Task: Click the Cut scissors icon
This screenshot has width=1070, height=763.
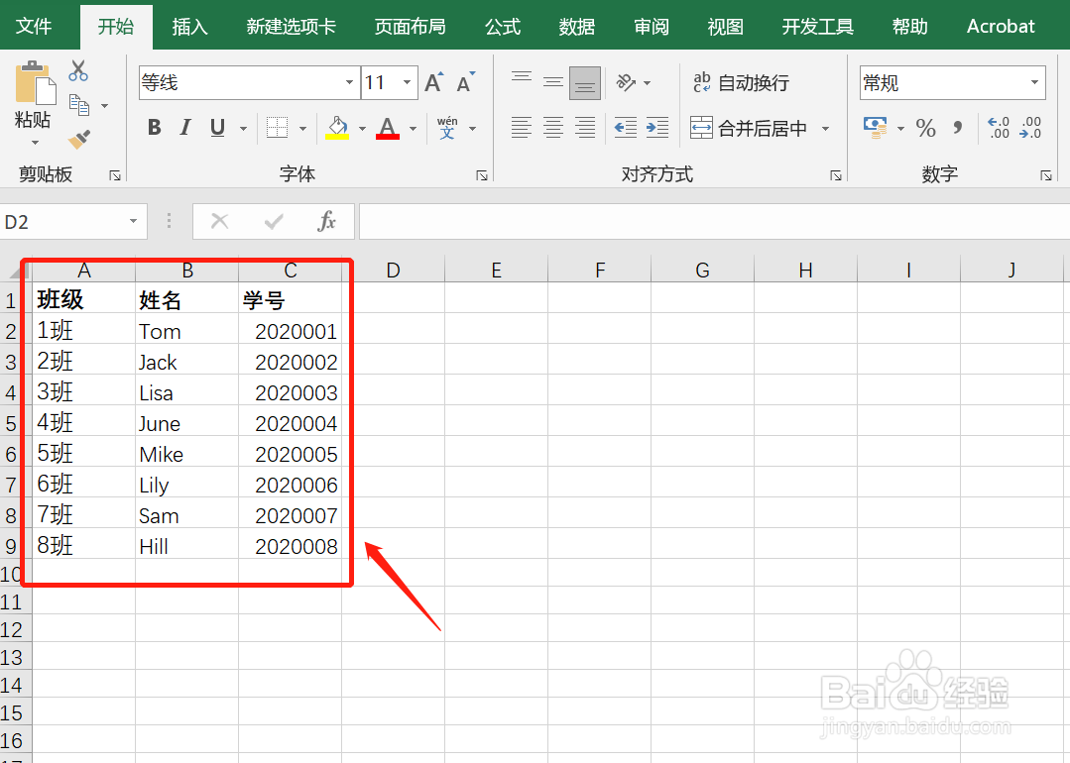Action: tap(78, 71)
